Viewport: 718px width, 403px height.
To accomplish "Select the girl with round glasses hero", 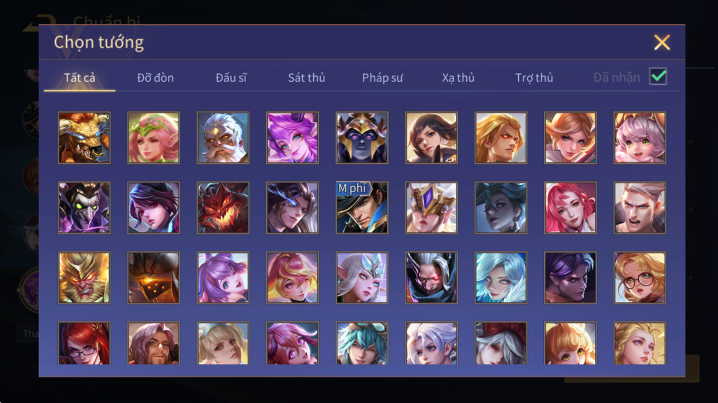I will point(640,278).
